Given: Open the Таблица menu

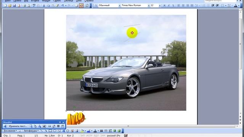Looking at the screenshot, I should (69, 1).
